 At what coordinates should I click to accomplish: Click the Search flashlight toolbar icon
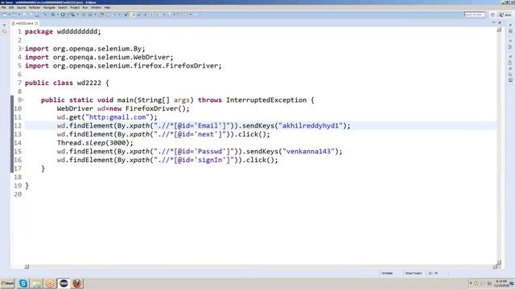coord(114,14)
